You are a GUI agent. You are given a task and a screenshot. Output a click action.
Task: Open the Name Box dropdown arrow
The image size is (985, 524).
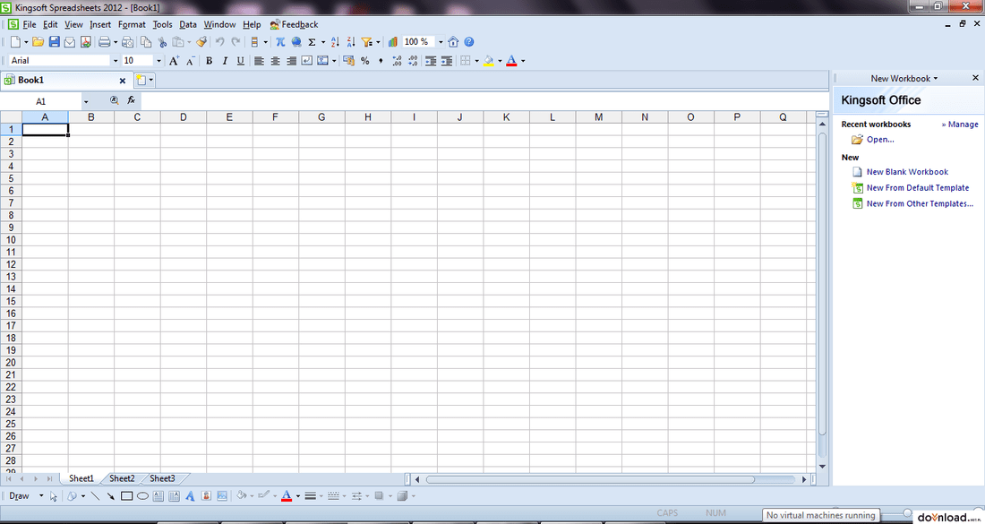tap(85, 101)
